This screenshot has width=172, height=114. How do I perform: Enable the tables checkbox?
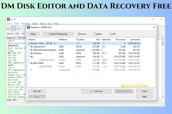[95, 34]
